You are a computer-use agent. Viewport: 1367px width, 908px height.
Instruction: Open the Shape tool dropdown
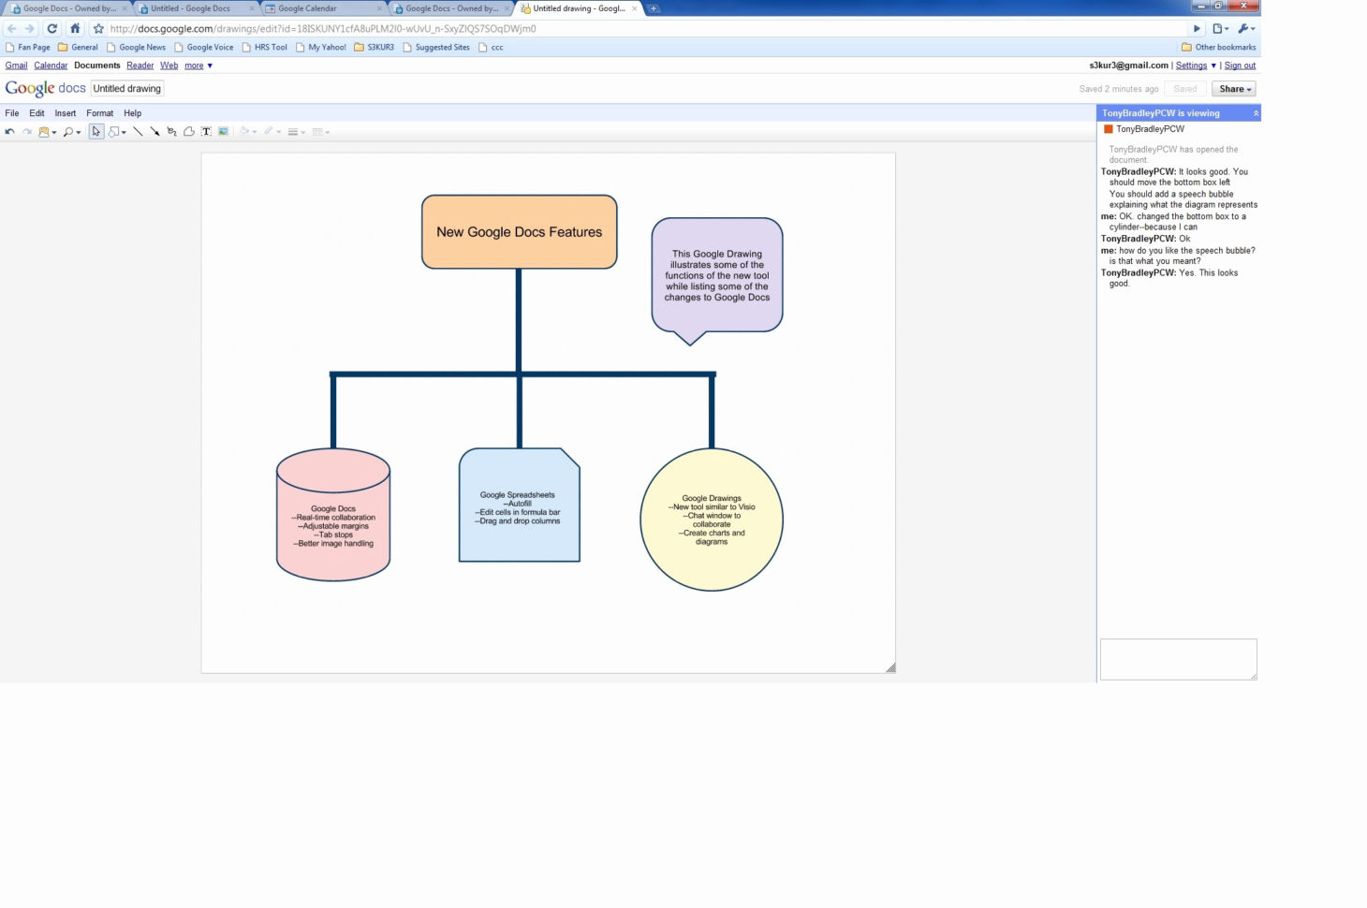[x=117, y=132]
